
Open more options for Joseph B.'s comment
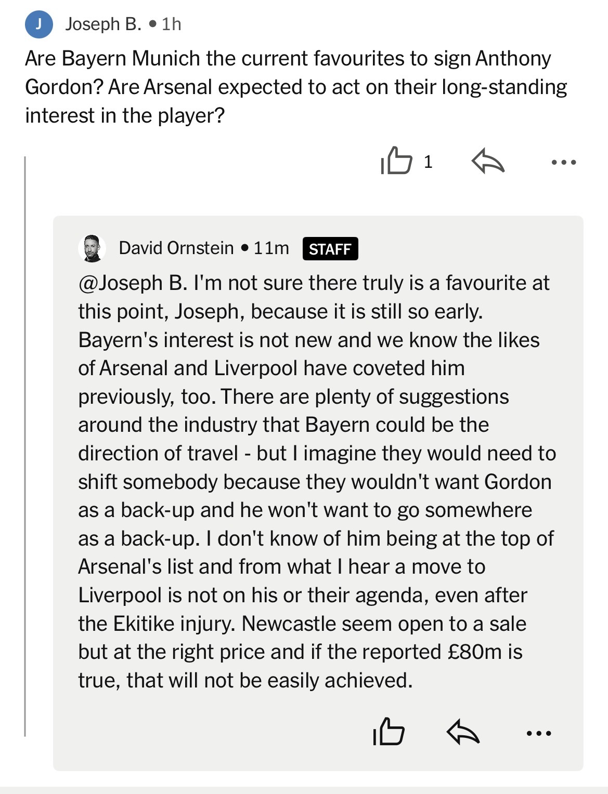pyautogui.click(x=563, y=163)
